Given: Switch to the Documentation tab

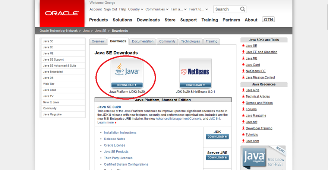Looking at the screenshot, I should [143, 41].
